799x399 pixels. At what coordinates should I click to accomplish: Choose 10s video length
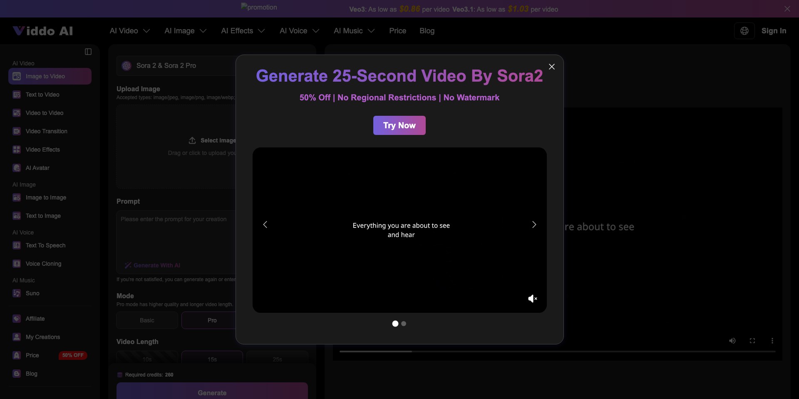[x=147, y=357]
